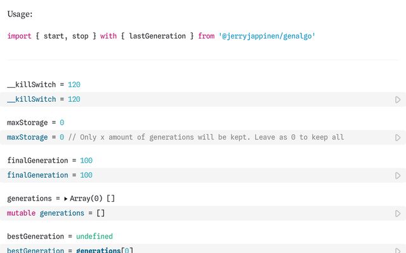Click the bestGeneration code cell at bottom

click(190, 250)
